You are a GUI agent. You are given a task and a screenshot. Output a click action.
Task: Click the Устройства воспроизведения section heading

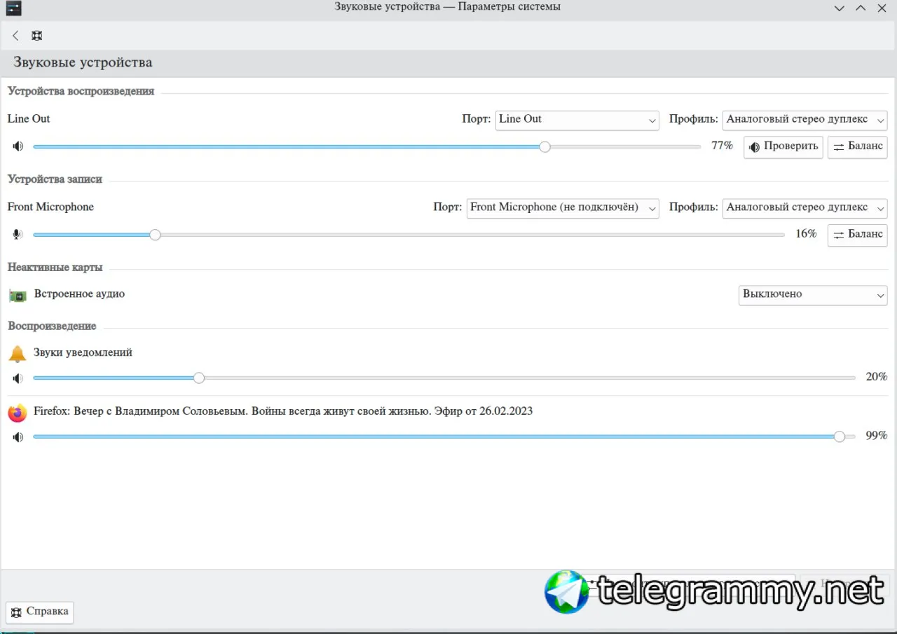point(81,92)
